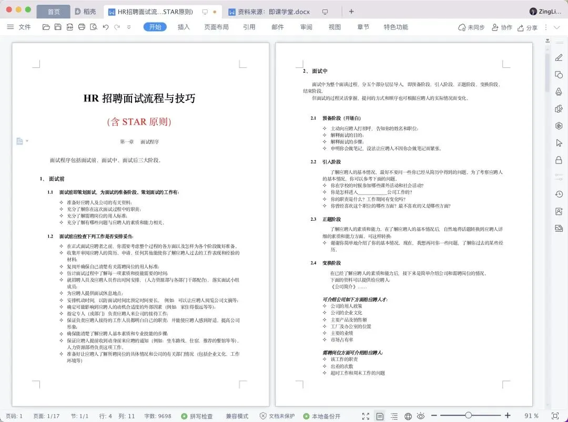Click the hexagon icon in right sidebar
The image size is (568, 422).
[x=559, y=126]
